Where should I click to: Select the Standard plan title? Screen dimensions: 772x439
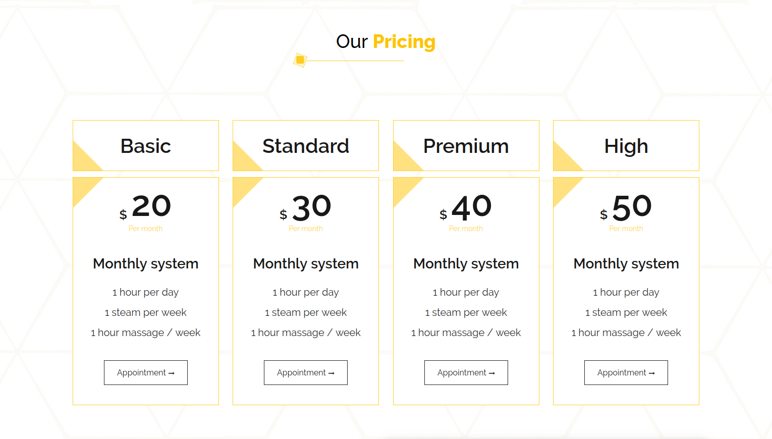[306, 146]
